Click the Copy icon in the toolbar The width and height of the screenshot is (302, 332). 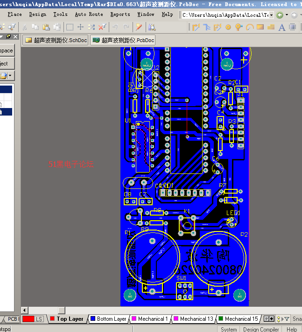[35, 27]
